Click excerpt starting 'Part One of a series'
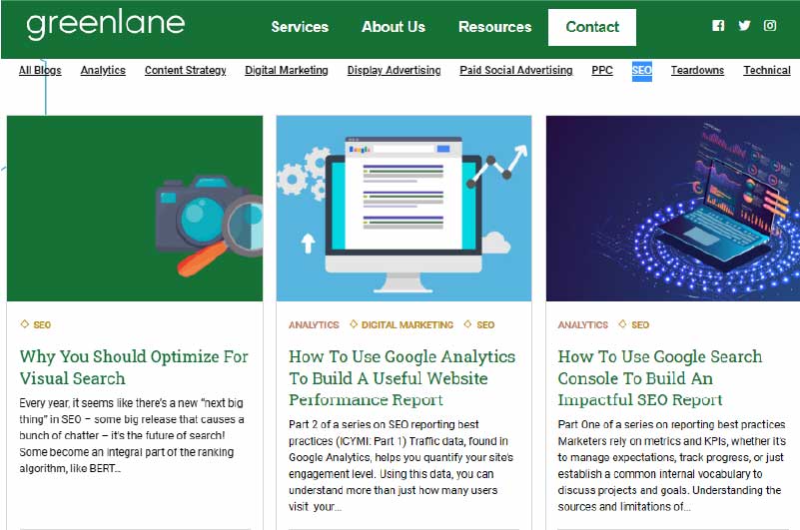The image size is (800, 530). pos(671,466)
